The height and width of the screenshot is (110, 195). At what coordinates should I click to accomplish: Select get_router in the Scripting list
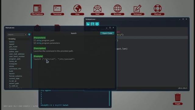coord(13,47)
